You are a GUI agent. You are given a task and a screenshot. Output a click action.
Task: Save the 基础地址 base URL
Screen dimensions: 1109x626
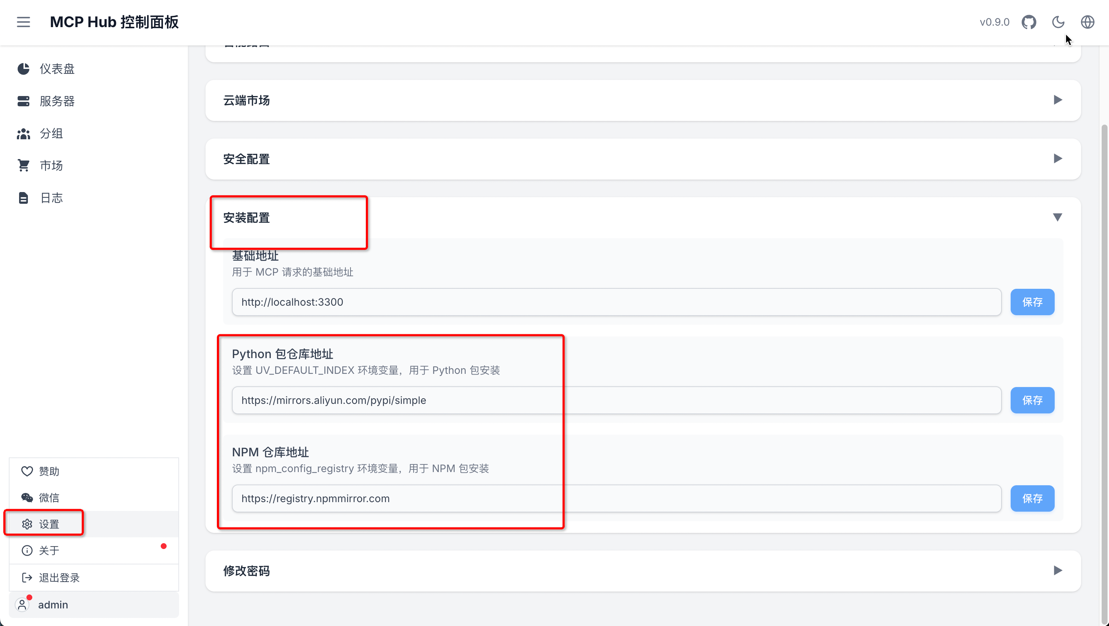tap(1032, 302)
